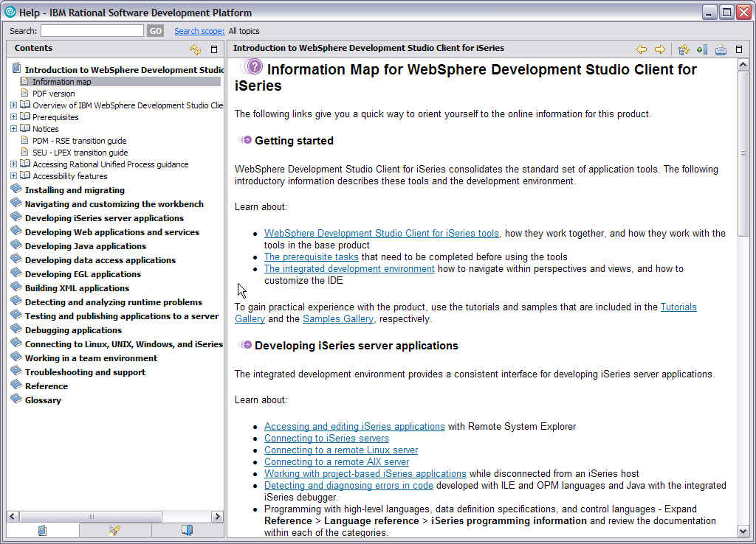
Task: Click the book icon beside Working in a team environment
Action: [16, 356]
